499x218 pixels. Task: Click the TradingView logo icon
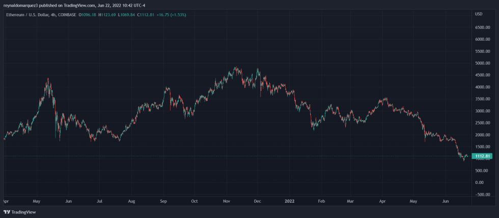(7, 212)
